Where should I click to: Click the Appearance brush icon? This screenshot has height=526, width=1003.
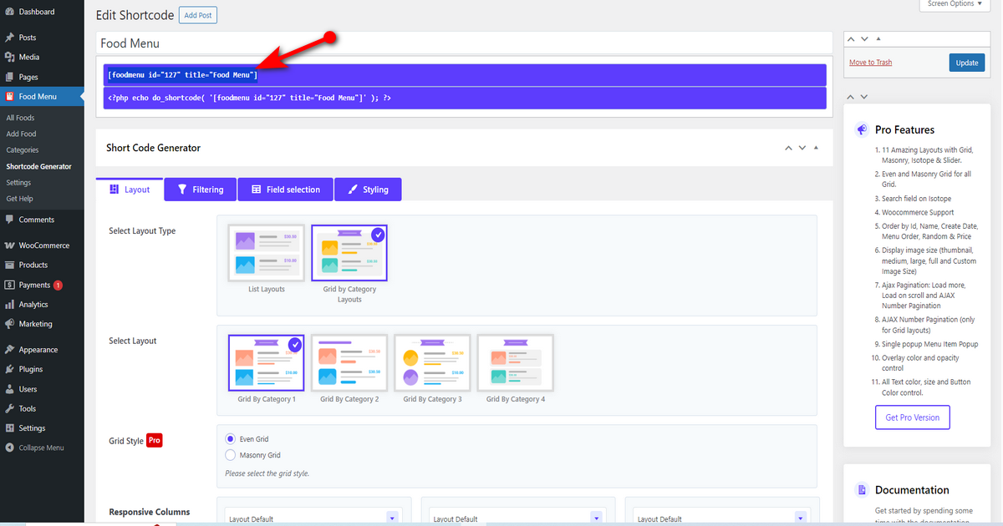click(x=9, y=350)
